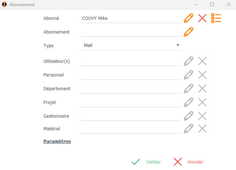Open the Type dropdown showing Mail
Viewport: 236px width, 170px height.
131,45
